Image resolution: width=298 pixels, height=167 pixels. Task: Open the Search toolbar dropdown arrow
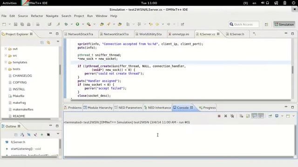pyautogui.click(x=114, y=24)
